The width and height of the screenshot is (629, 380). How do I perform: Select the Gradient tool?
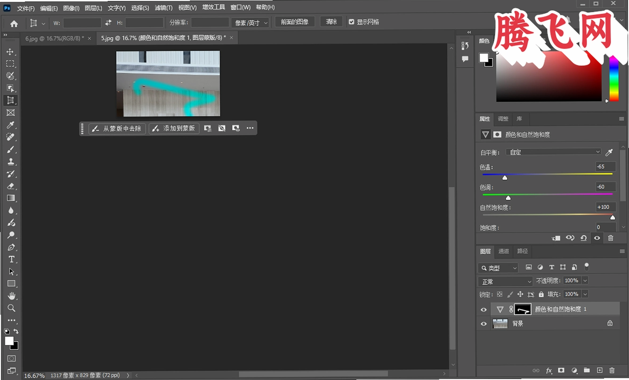pyautogui.click(x=10, y=198)
